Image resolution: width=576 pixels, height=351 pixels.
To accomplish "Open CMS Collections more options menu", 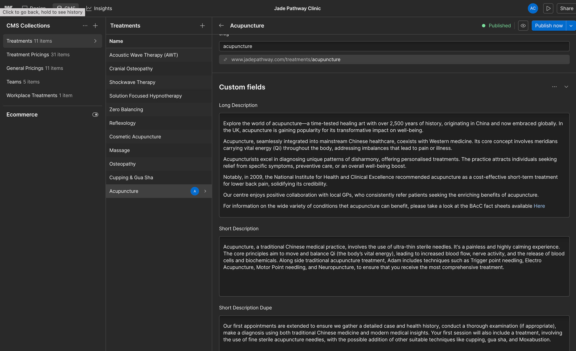I will point(85,26).
